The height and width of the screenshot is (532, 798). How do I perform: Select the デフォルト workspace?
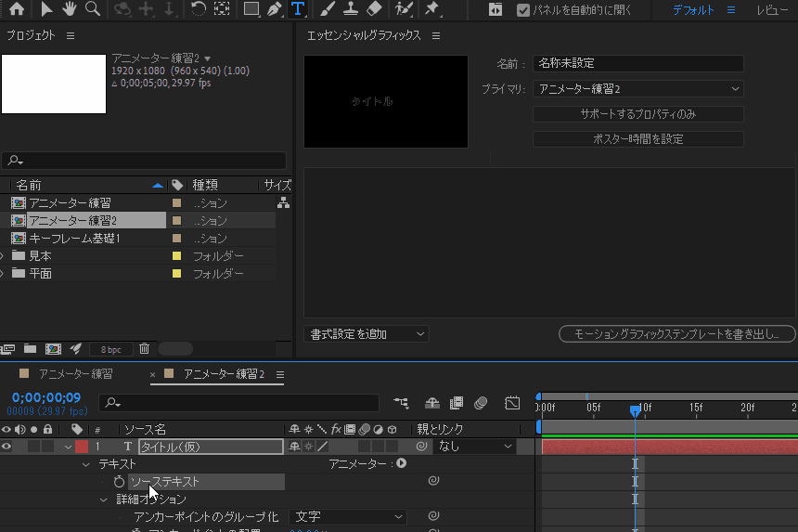click(693, 9)
